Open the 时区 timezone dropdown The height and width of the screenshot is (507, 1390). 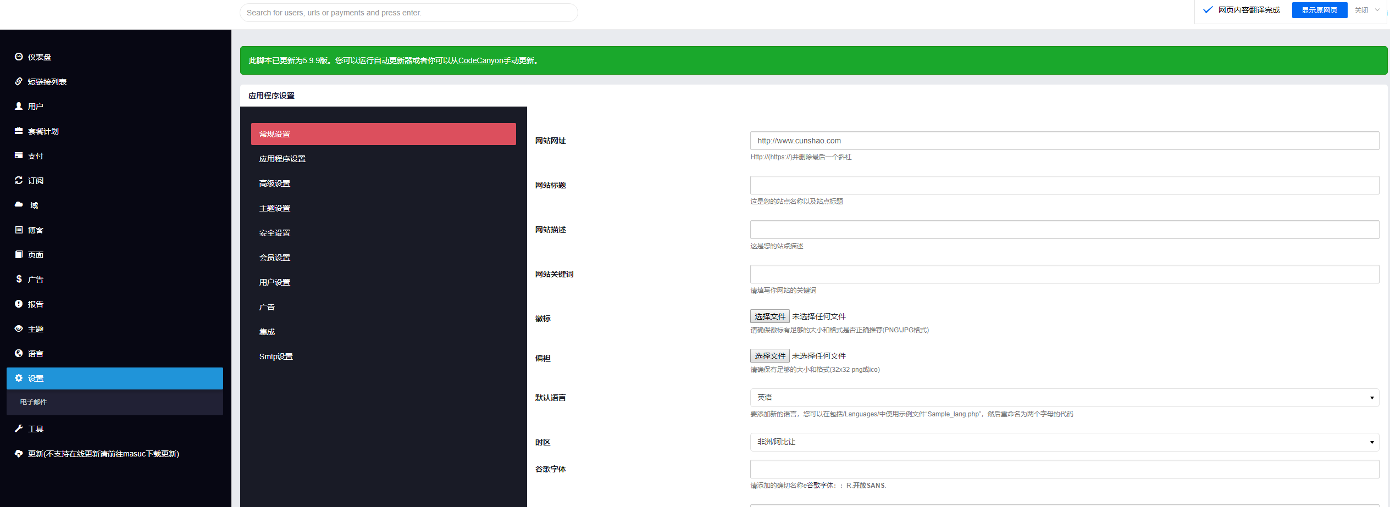point(1064,442)
